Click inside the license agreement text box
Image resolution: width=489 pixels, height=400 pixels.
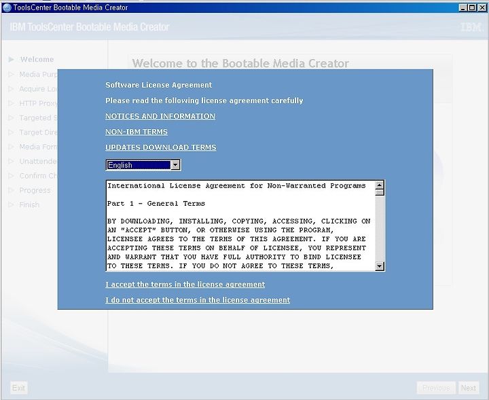(x=240, y=225)
